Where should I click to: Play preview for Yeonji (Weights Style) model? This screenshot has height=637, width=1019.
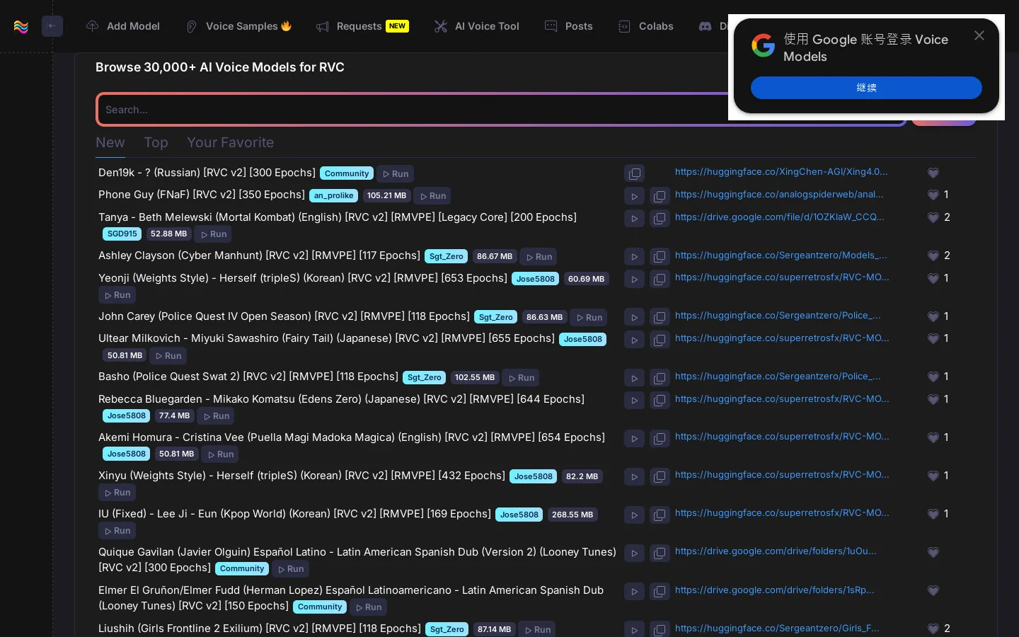(634, 280)
